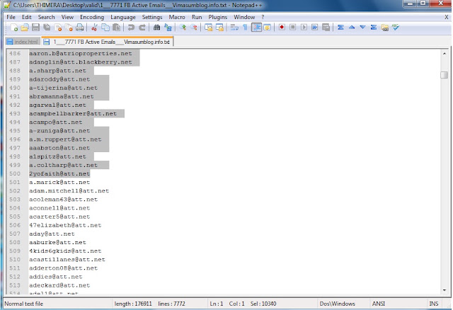Open the View menu
Screen dimensions: 453x310
[67, 17]
